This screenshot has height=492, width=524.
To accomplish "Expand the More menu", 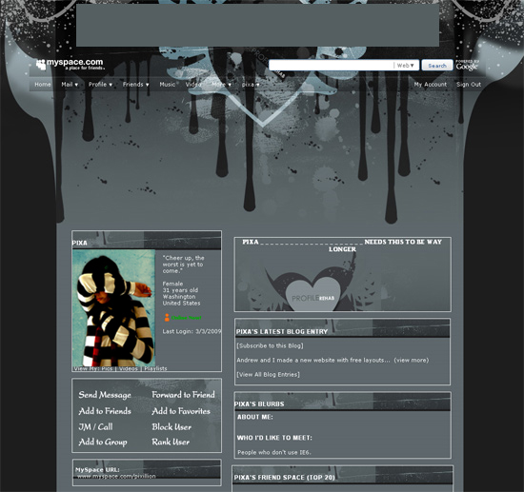I will click(222, 85).
